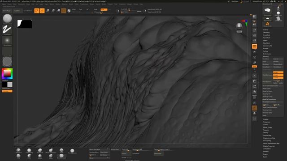Select the black secondary color swatch
Image resolution: width=287 pixels, height=161 pixels.
tap(4, 85)
